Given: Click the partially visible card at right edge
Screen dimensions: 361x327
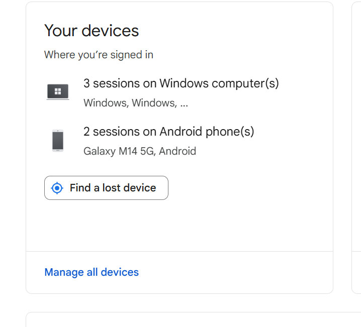Looking at the screenshot, I should pyautogui.click(x=356, y=151).
